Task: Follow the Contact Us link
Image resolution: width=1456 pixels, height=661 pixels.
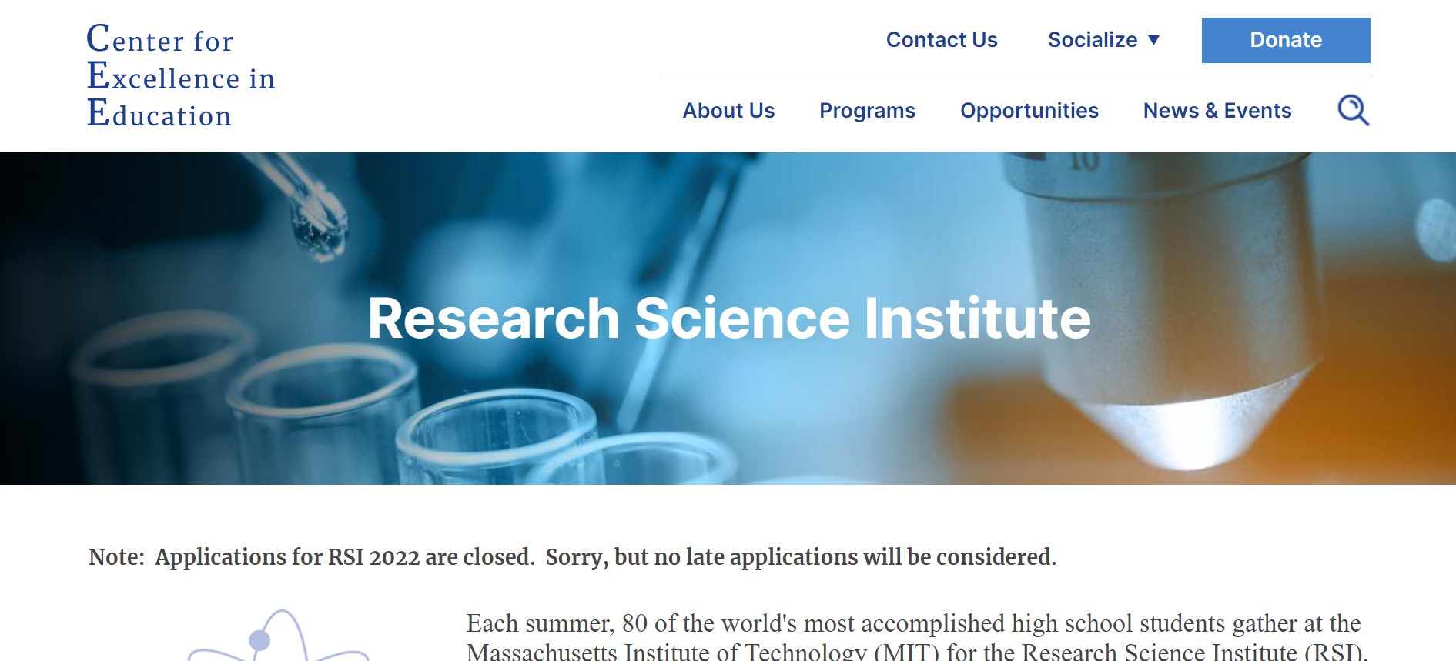Action: 941,40
